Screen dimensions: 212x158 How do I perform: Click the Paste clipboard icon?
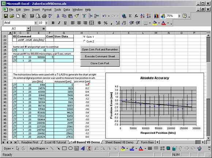tap(70, 16)
